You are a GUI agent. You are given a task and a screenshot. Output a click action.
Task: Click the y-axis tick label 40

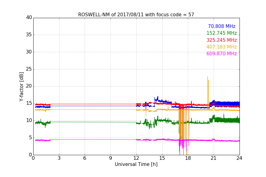click(29, 18)
